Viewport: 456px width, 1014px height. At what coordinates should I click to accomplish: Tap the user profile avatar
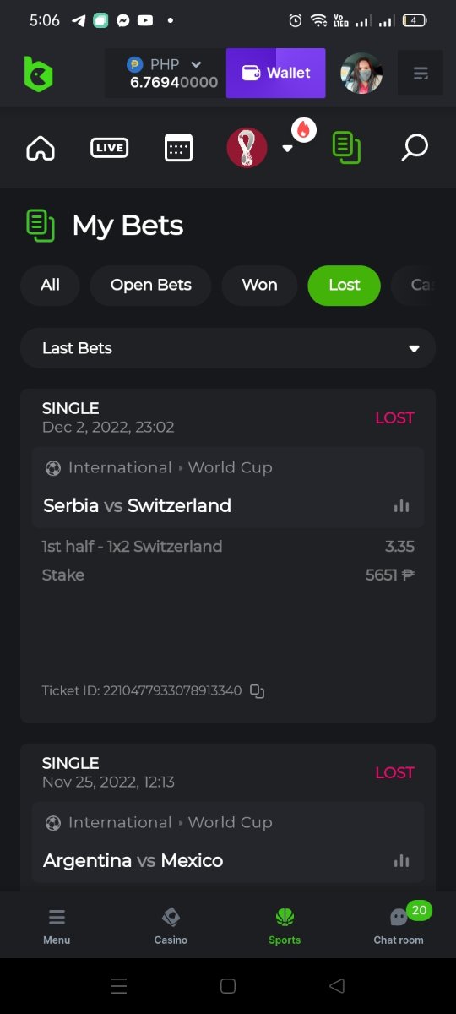[x=361, y=74]
